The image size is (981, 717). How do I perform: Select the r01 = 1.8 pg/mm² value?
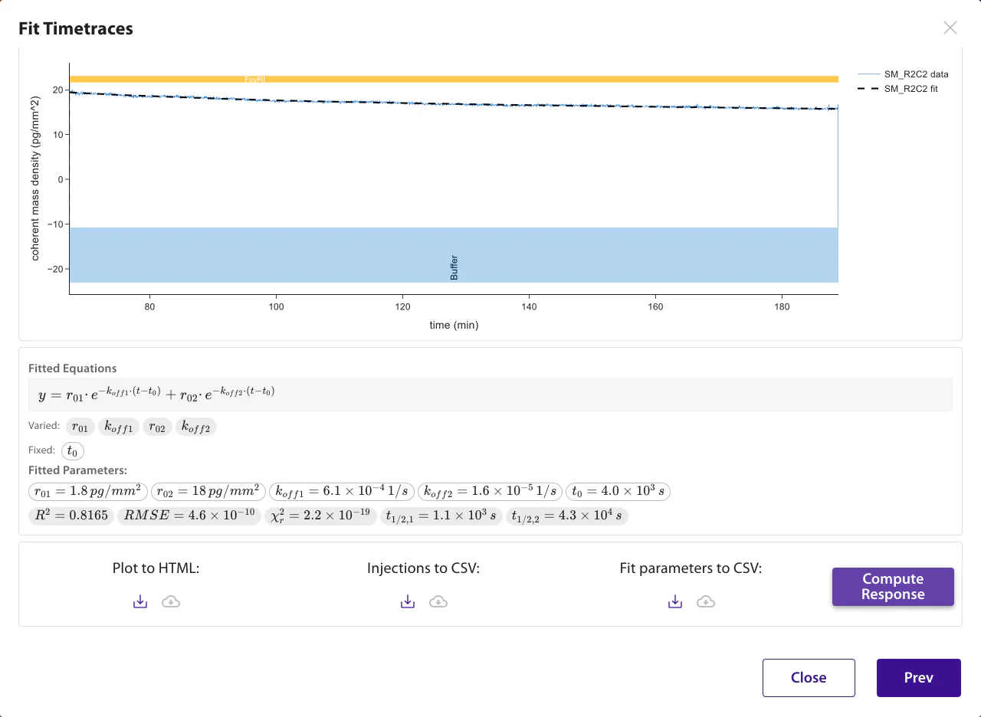click(x=88, y=491)
